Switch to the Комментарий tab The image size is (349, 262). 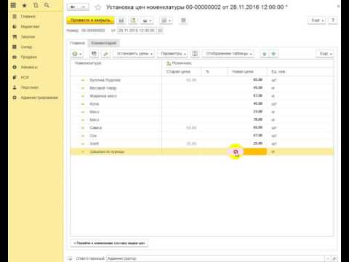tap(104, 43)
